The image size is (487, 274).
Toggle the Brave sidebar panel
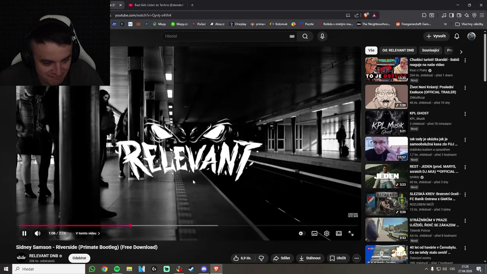pyautogui.click(x=451, y=15)
